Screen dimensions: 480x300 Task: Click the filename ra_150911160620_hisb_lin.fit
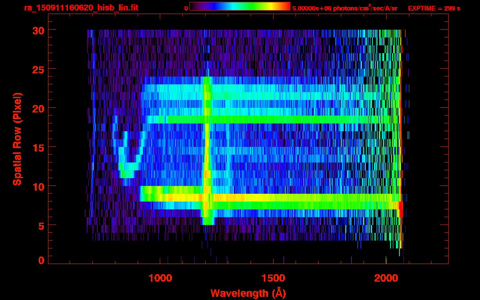point(81,8)
